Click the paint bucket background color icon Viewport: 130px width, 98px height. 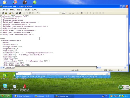82,13
